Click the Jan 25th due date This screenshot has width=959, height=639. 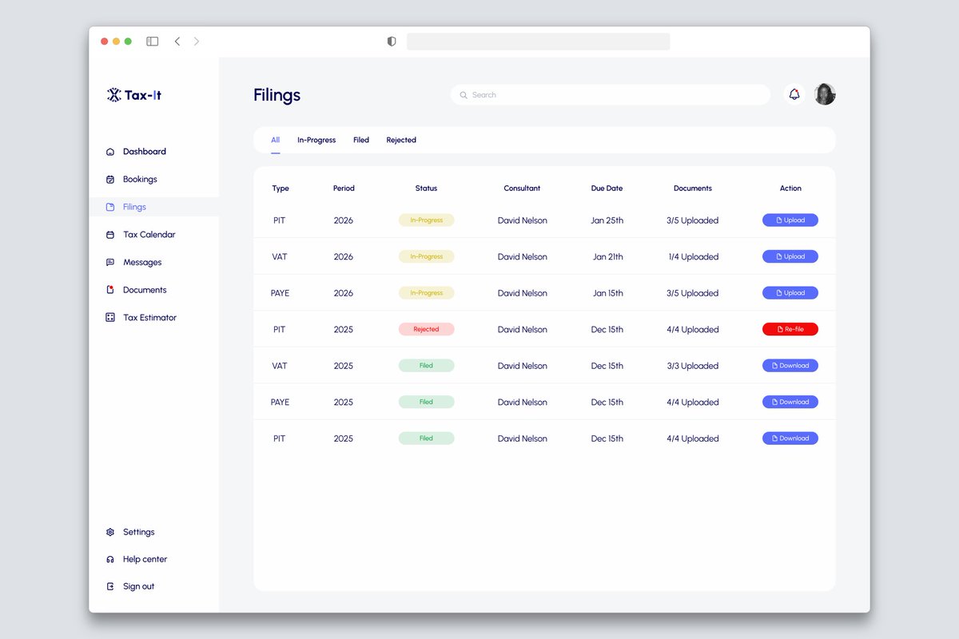pos(607,220)
